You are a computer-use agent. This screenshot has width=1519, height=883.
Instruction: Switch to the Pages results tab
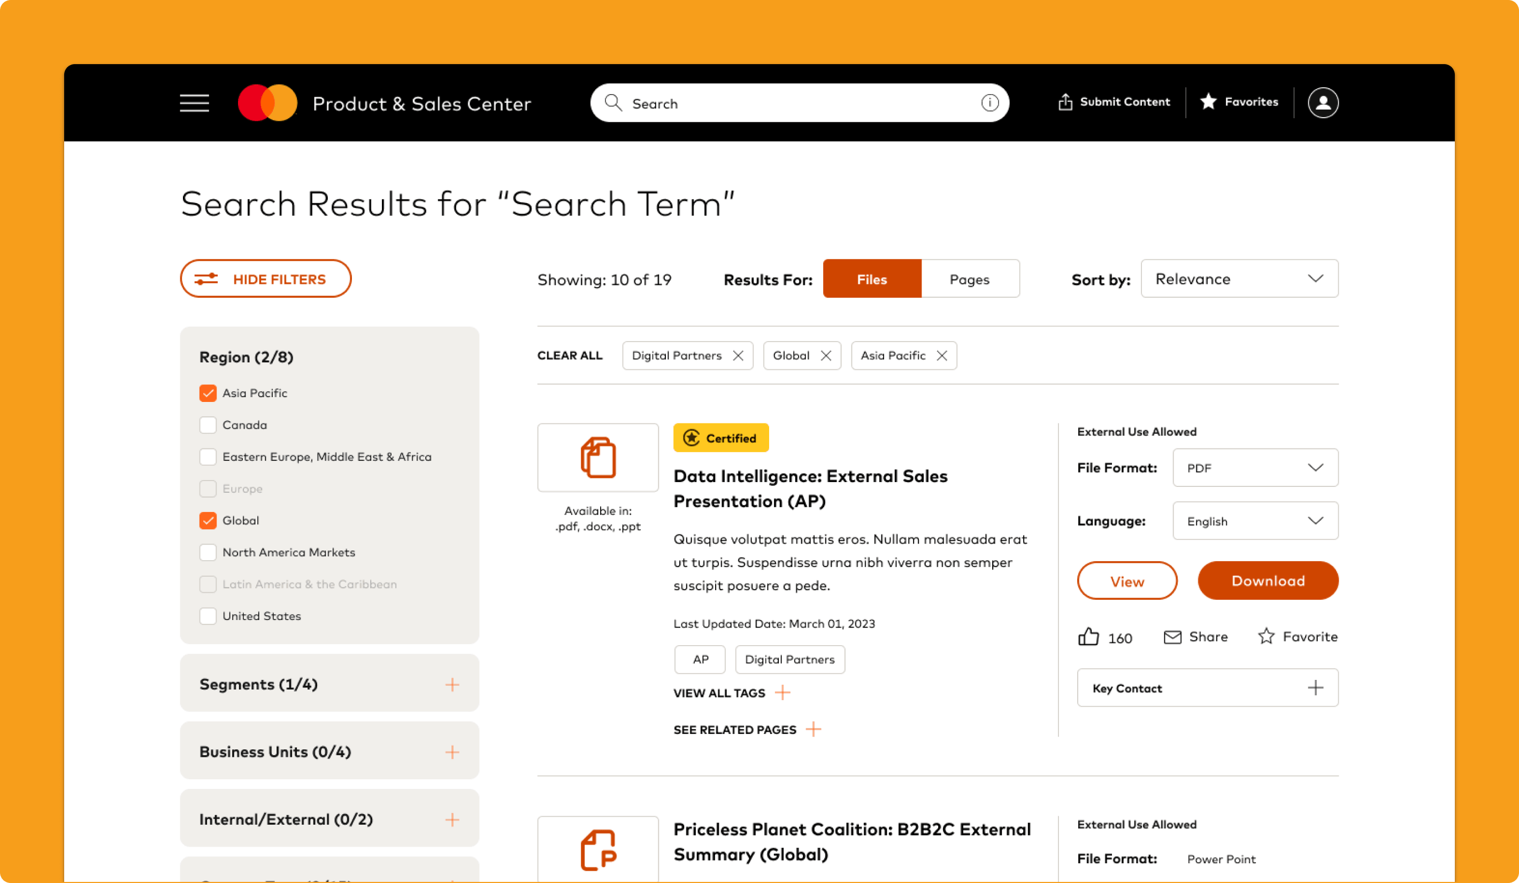(969, 279)
